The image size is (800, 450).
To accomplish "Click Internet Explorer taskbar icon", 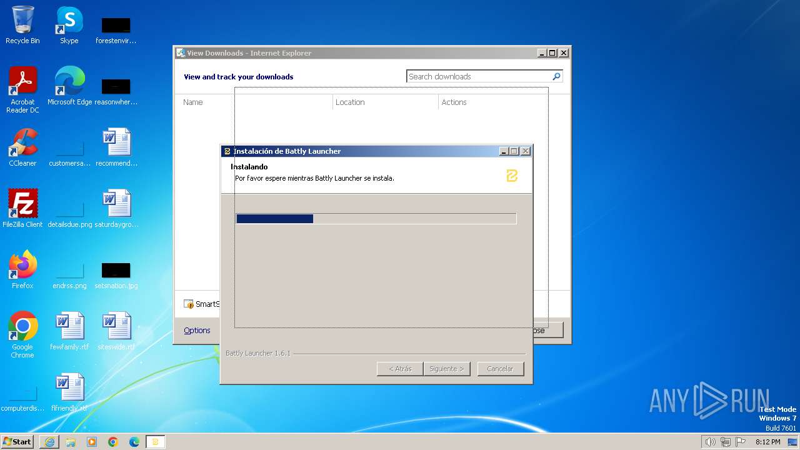I will [49, 442].
